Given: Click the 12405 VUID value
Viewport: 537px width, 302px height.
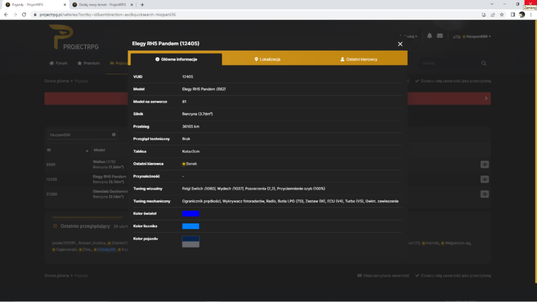Looking at the screenshot, I should tap(187, 77).
